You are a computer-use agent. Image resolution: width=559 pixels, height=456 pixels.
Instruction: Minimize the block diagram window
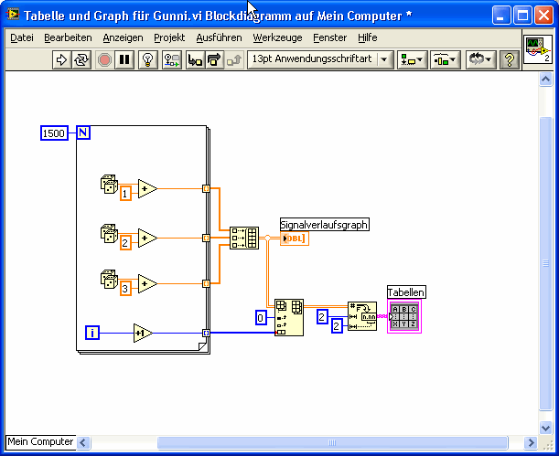point(501,16)
